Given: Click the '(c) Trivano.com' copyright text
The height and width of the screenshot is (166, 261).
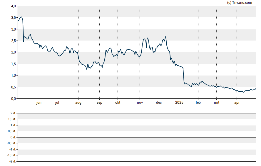Looking at the screenshot, I should click(x=240, y=3).
